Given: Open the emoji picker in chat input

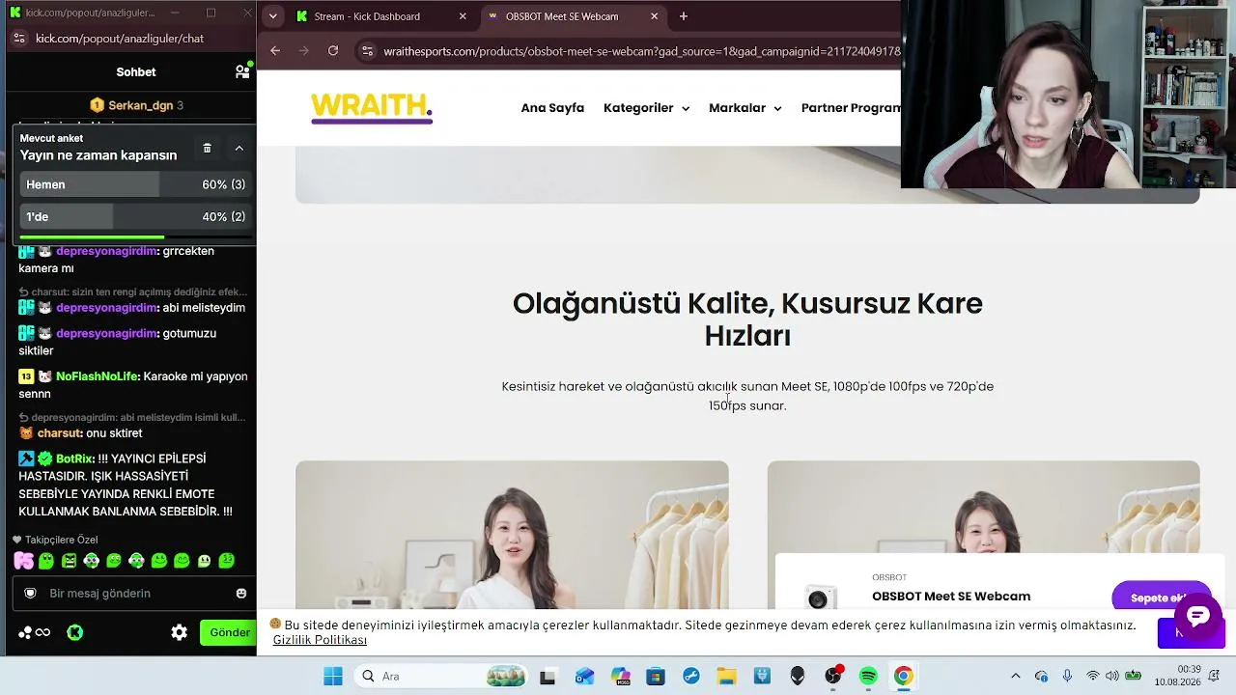Looking at the screenshot, I should tap(241, 594).
